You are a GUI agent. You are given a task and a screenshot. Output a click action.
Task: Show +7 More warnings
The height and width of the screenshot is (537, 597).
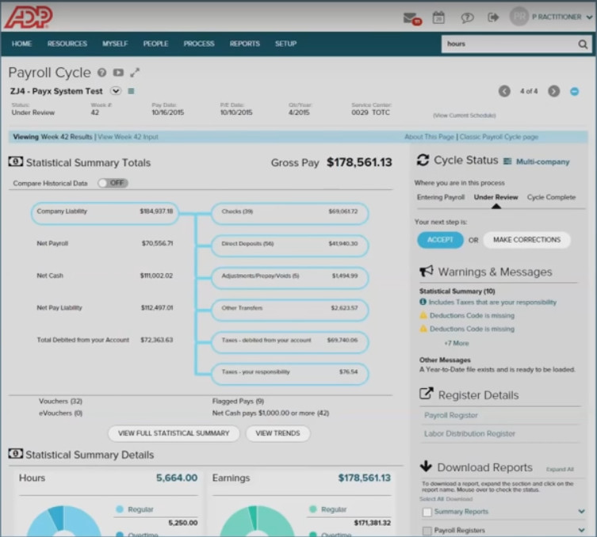click(x=457, y=343)
